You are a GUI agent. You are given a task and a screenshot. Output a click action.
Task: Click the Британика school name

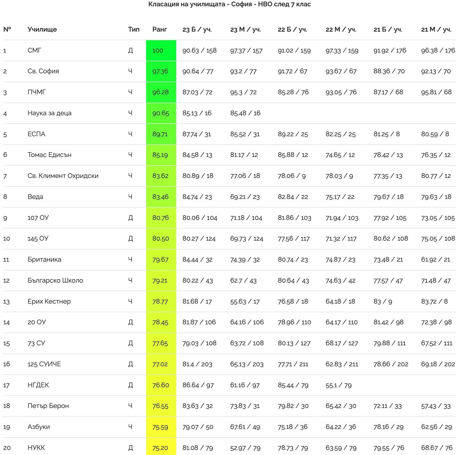[x=44, y=259]
